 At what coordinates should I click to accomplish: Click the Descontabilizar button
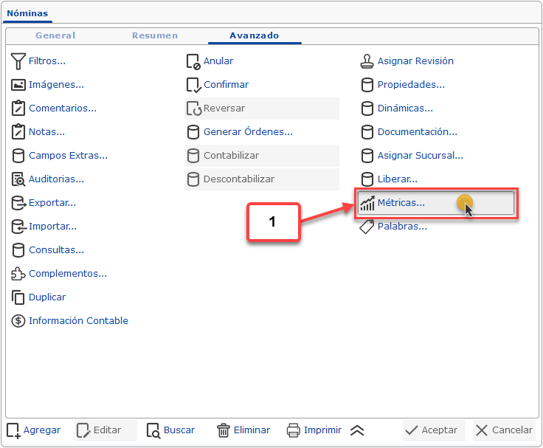coord(262,179)
